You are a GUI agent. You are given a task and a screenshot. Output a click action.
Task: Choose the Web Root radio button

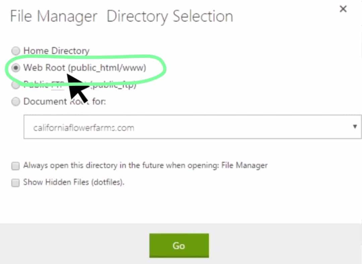click(x=15, y=68)
